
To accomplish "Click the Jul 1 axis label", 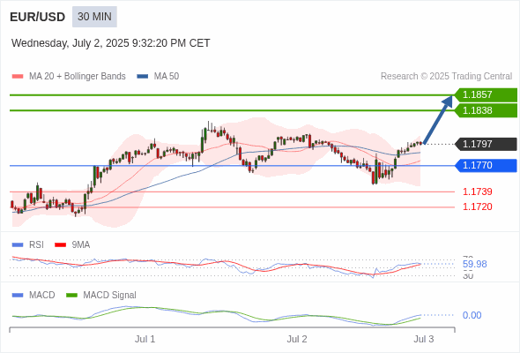I will tap(145, 339).
